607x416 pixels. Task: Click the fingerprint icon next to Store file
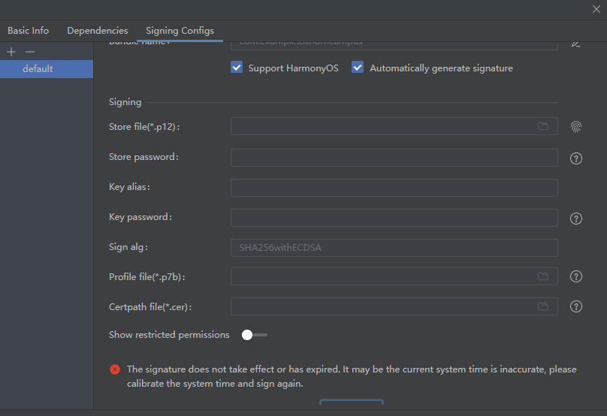pos(576,127)
